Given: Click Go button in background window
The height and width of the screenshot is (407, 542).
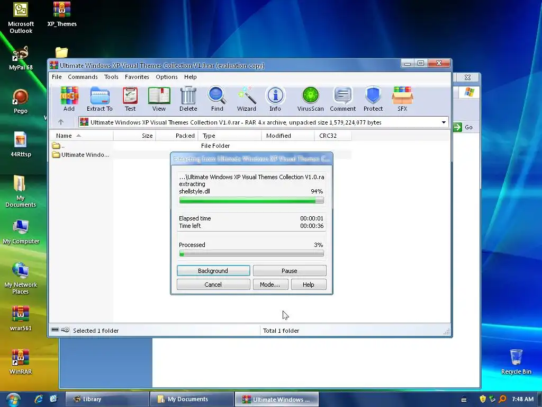Looking at the screenshot, I should click(x=463, y=127).
